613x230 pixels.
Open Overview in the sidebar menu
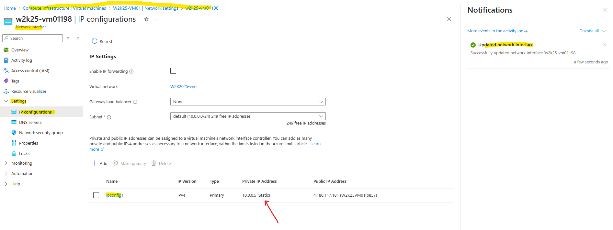coord(20,50)
